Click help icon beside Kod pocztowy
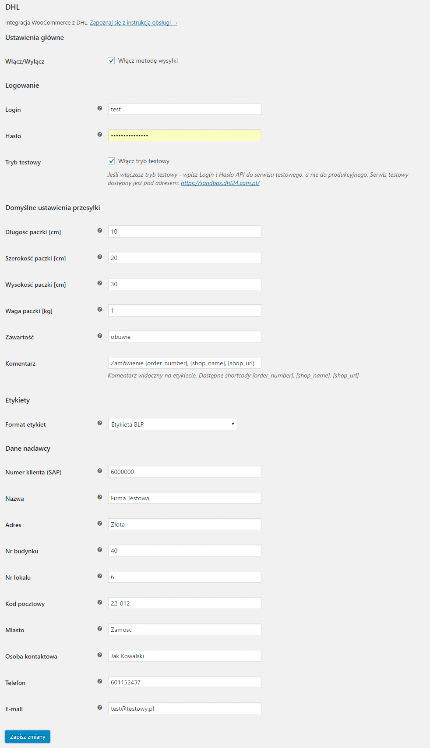The height and width of the screenshot is (748, 430). (x=100, y=602)
